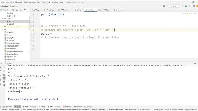Select abc.txt under Test1 folder

tap(11, 24)
